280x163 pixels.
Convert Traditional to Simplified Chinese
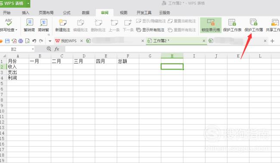point(29,25)
